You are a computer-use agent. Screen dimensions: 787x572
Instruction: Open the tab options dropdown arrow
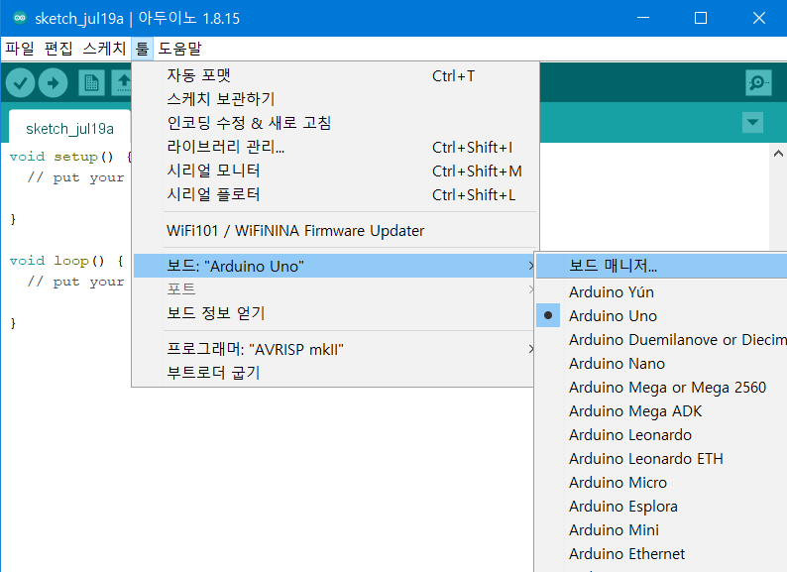coord(752,123)
